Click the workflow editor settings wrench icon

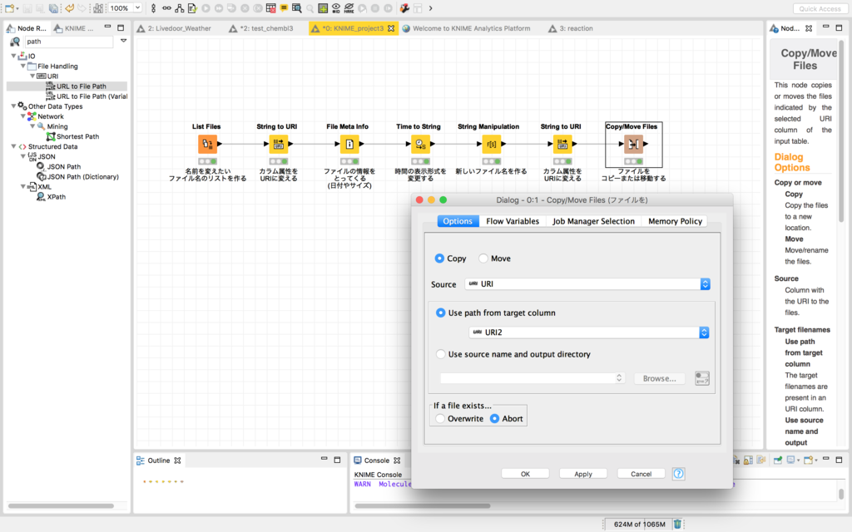(x=404, y=8)
